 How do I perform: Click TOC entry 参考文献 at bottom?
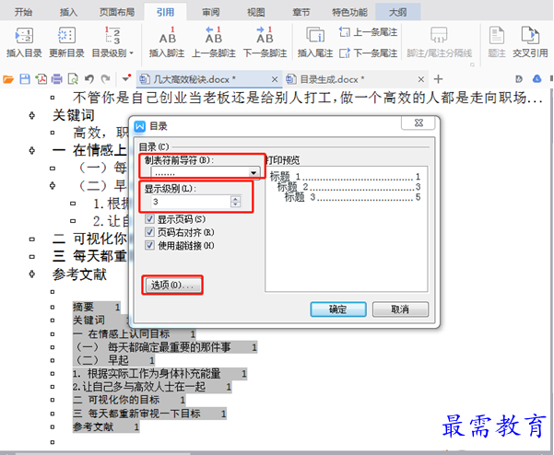(x=106, y=427)
